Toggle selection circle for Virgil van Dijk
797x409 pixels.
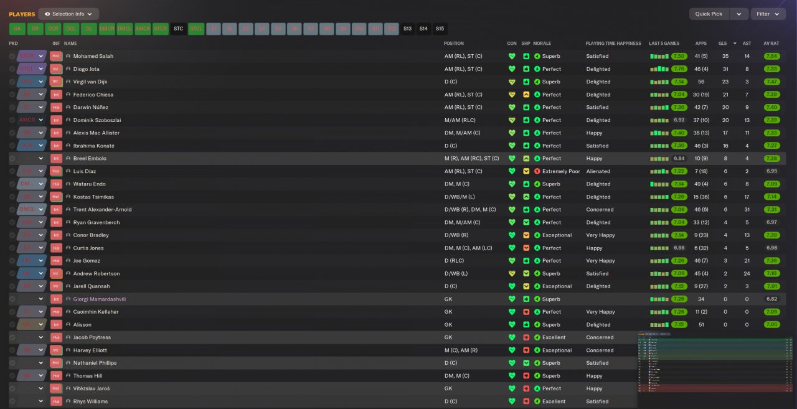[12, 82]
